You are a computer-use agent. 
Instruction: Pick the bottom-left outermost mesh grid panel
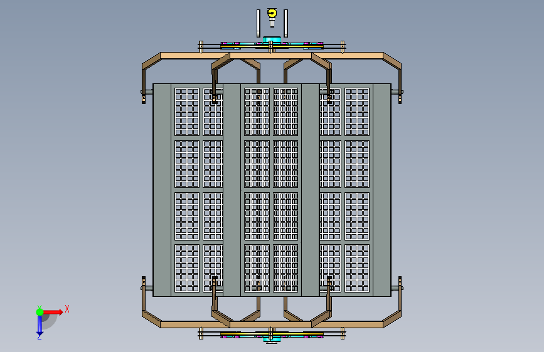[x=187, y=268]
